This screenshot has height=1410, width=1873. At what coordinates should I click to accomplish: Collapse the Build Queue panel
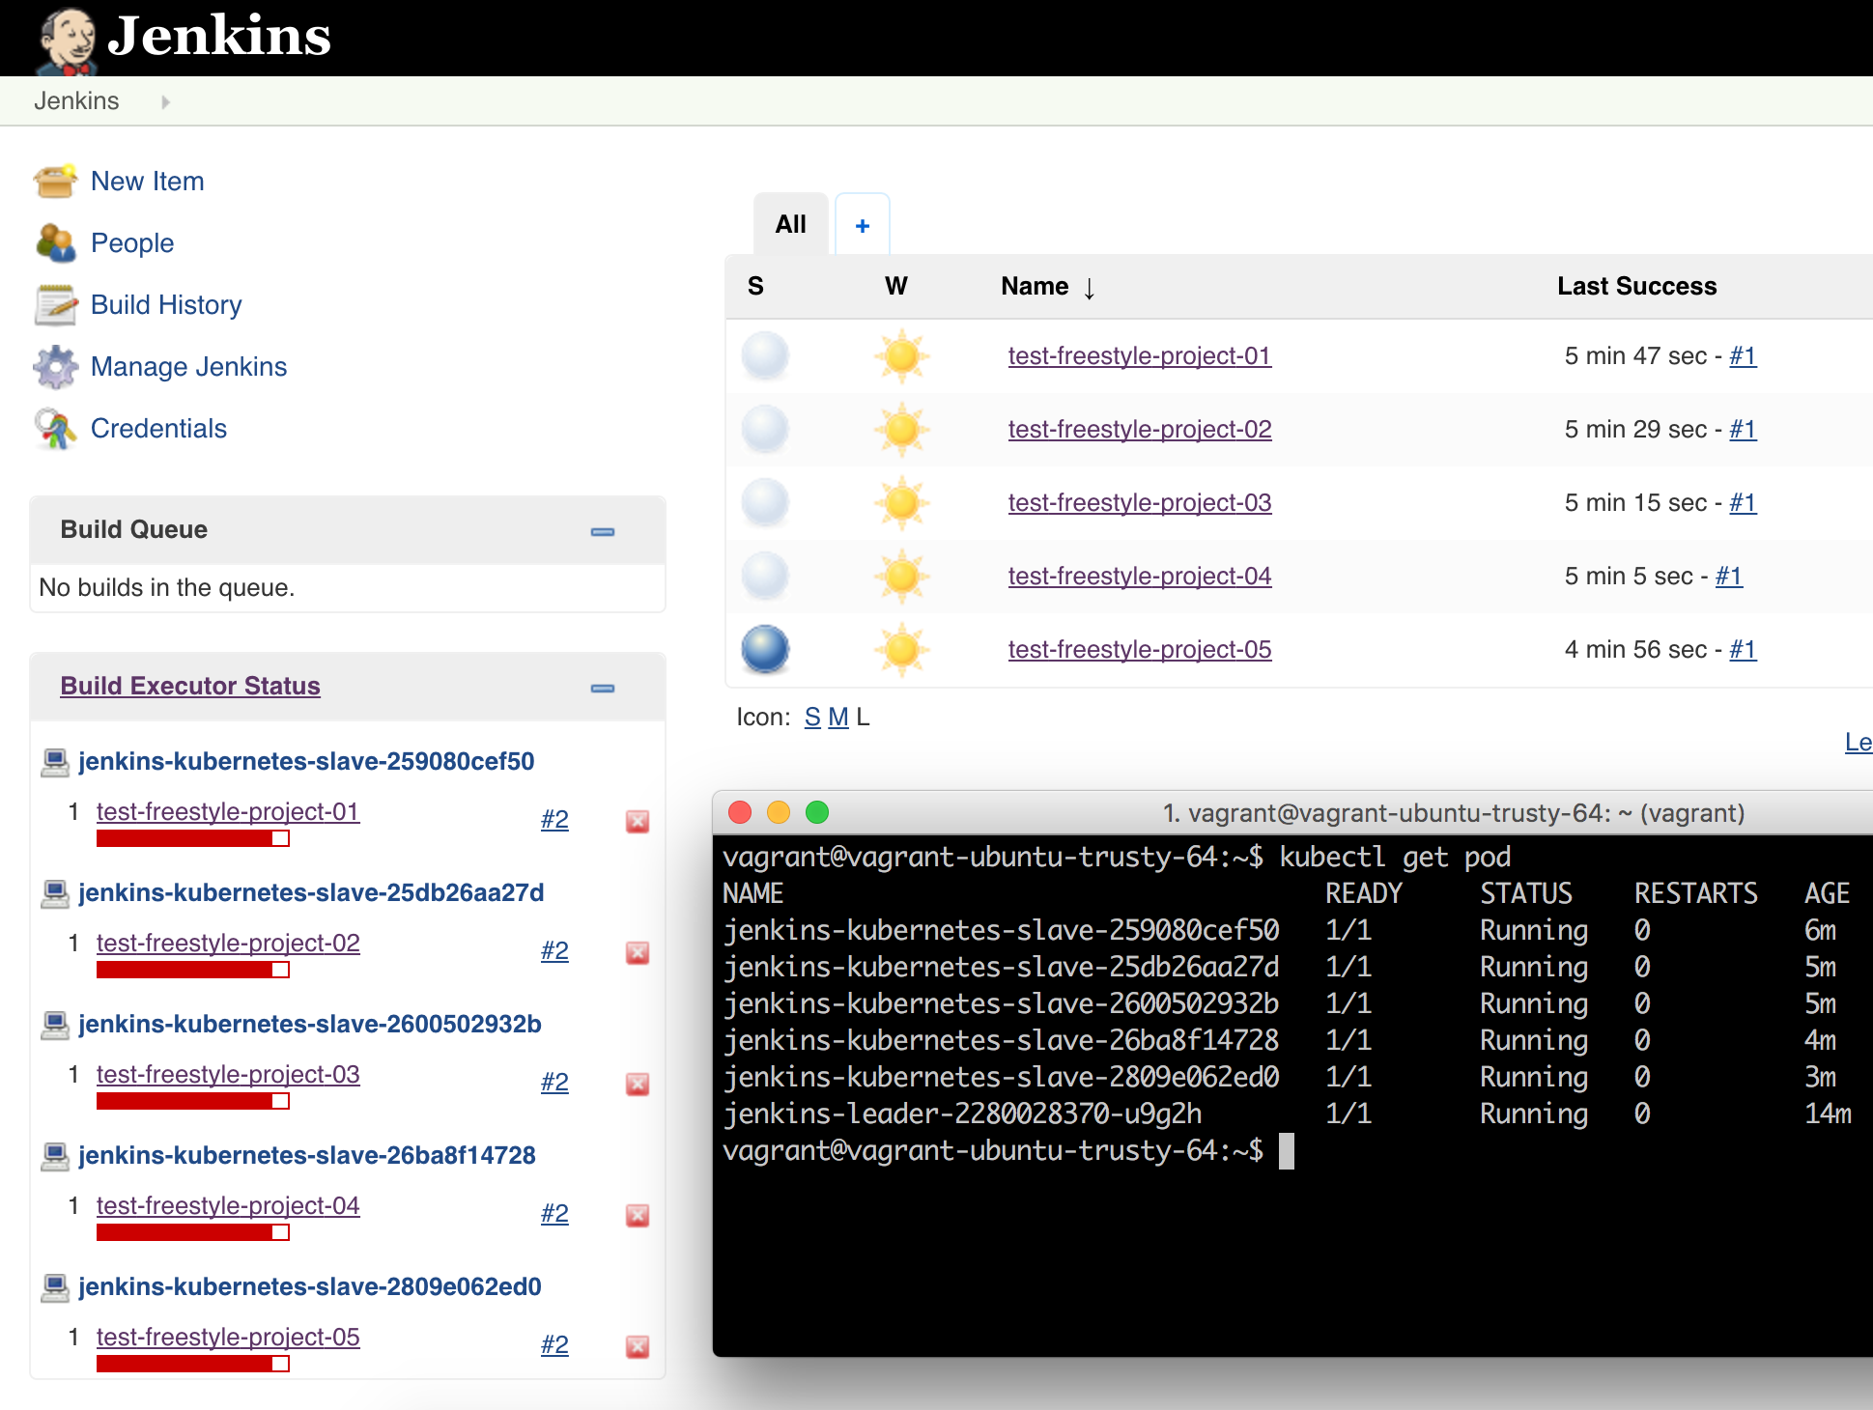pyautogui.click(x=603, y=531)
